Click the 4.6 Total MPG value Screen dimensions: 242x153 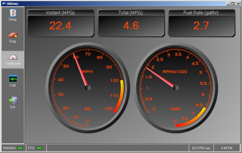pos(131,26)
